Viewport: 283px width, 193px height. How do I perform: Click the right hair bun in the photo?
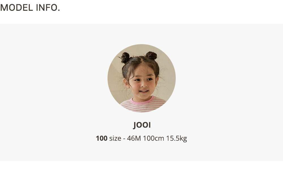tap(151, 55)
